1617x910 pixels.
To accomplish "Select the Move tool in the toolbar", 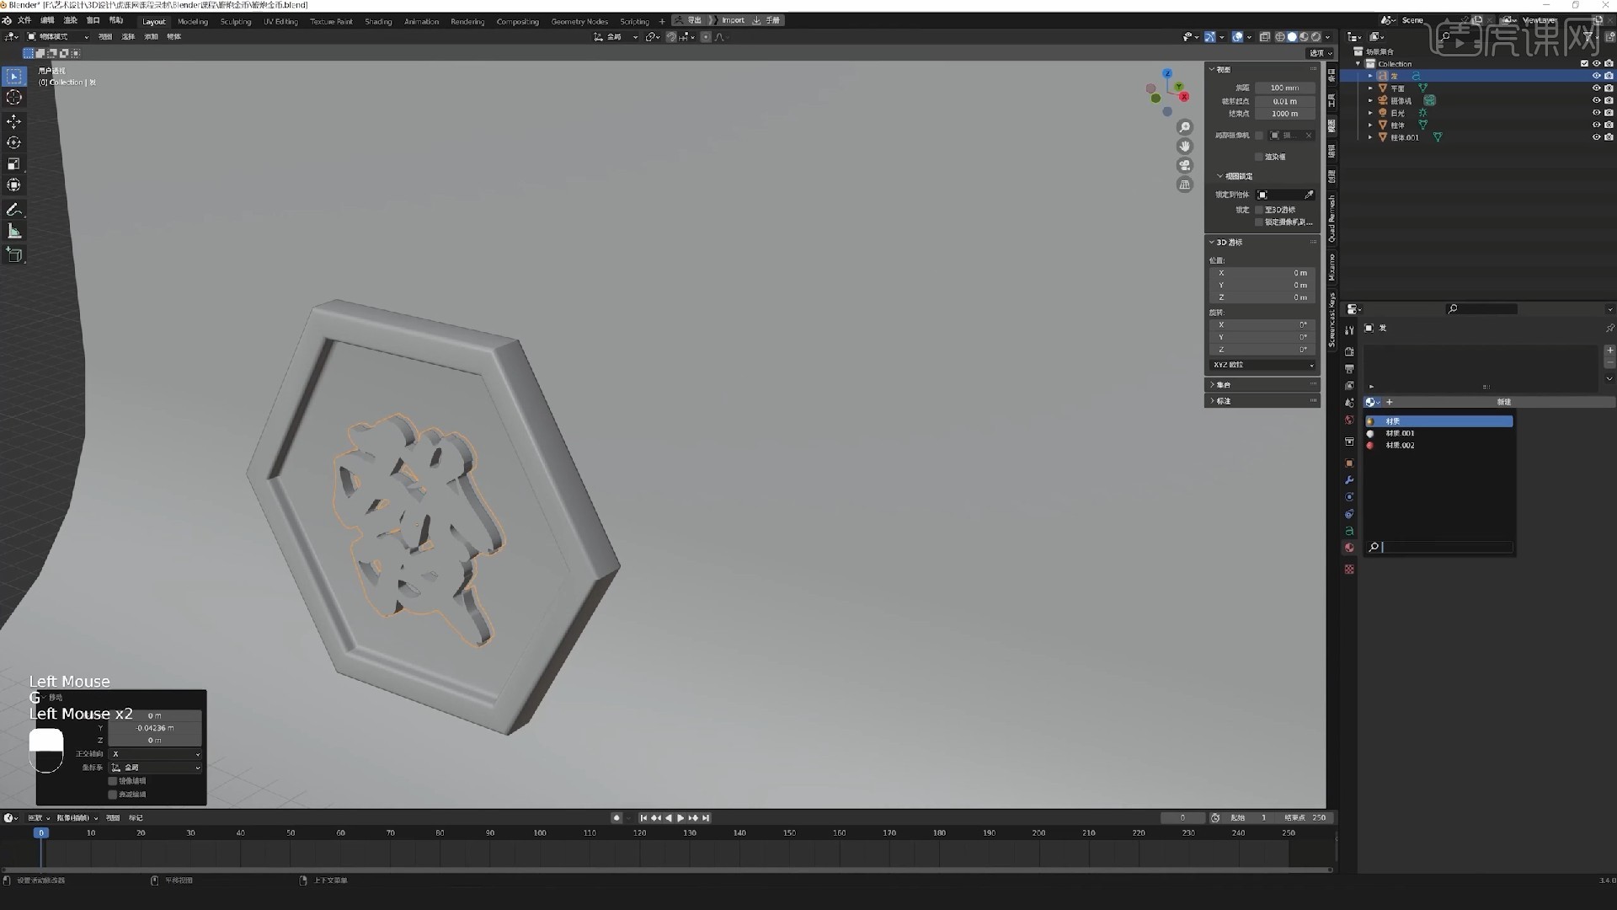I will [x=13, y=121].
